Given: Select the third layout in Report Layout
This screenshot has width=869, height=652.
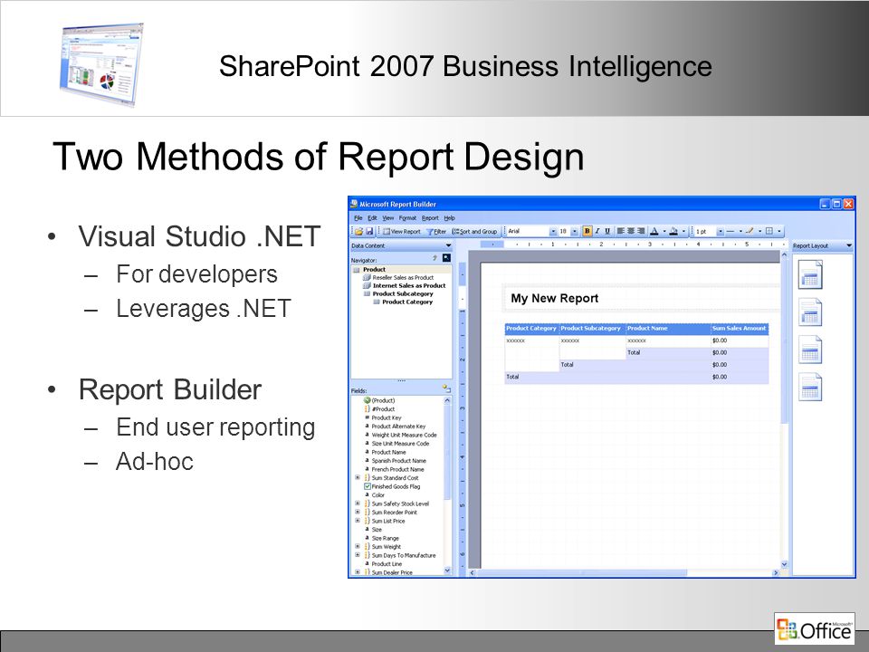Looking at the screenshot, I should tap(810, 350).
